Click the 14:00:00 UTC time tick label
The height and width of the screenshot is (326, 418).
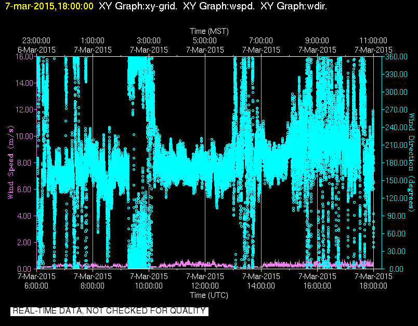(261, 286)
